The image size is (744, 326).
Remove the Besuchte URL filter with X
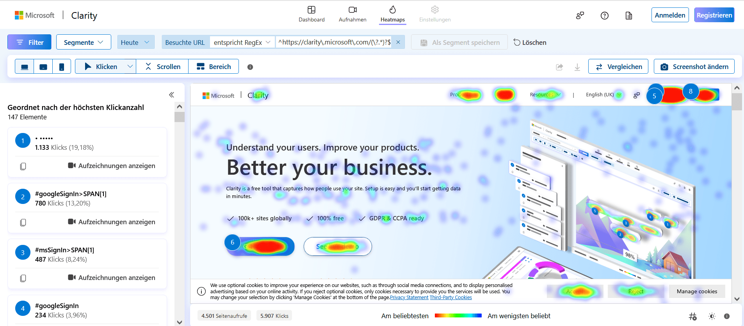click(398, 42)
